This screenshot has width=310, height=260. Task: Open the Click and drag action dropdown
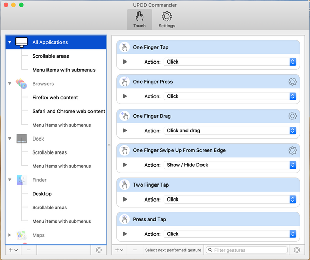point(230,131)
